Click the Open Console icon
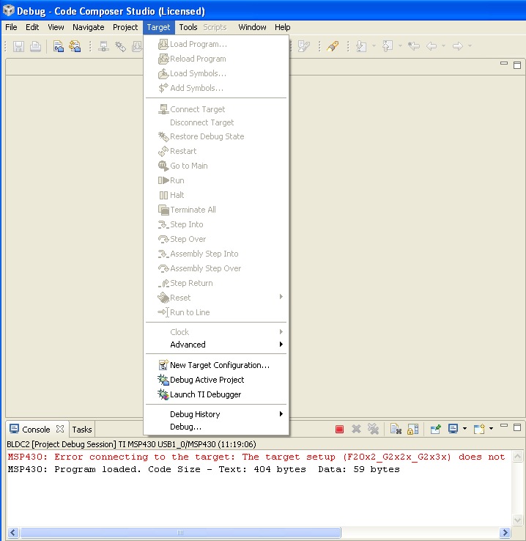 click(x=479, y=429)
